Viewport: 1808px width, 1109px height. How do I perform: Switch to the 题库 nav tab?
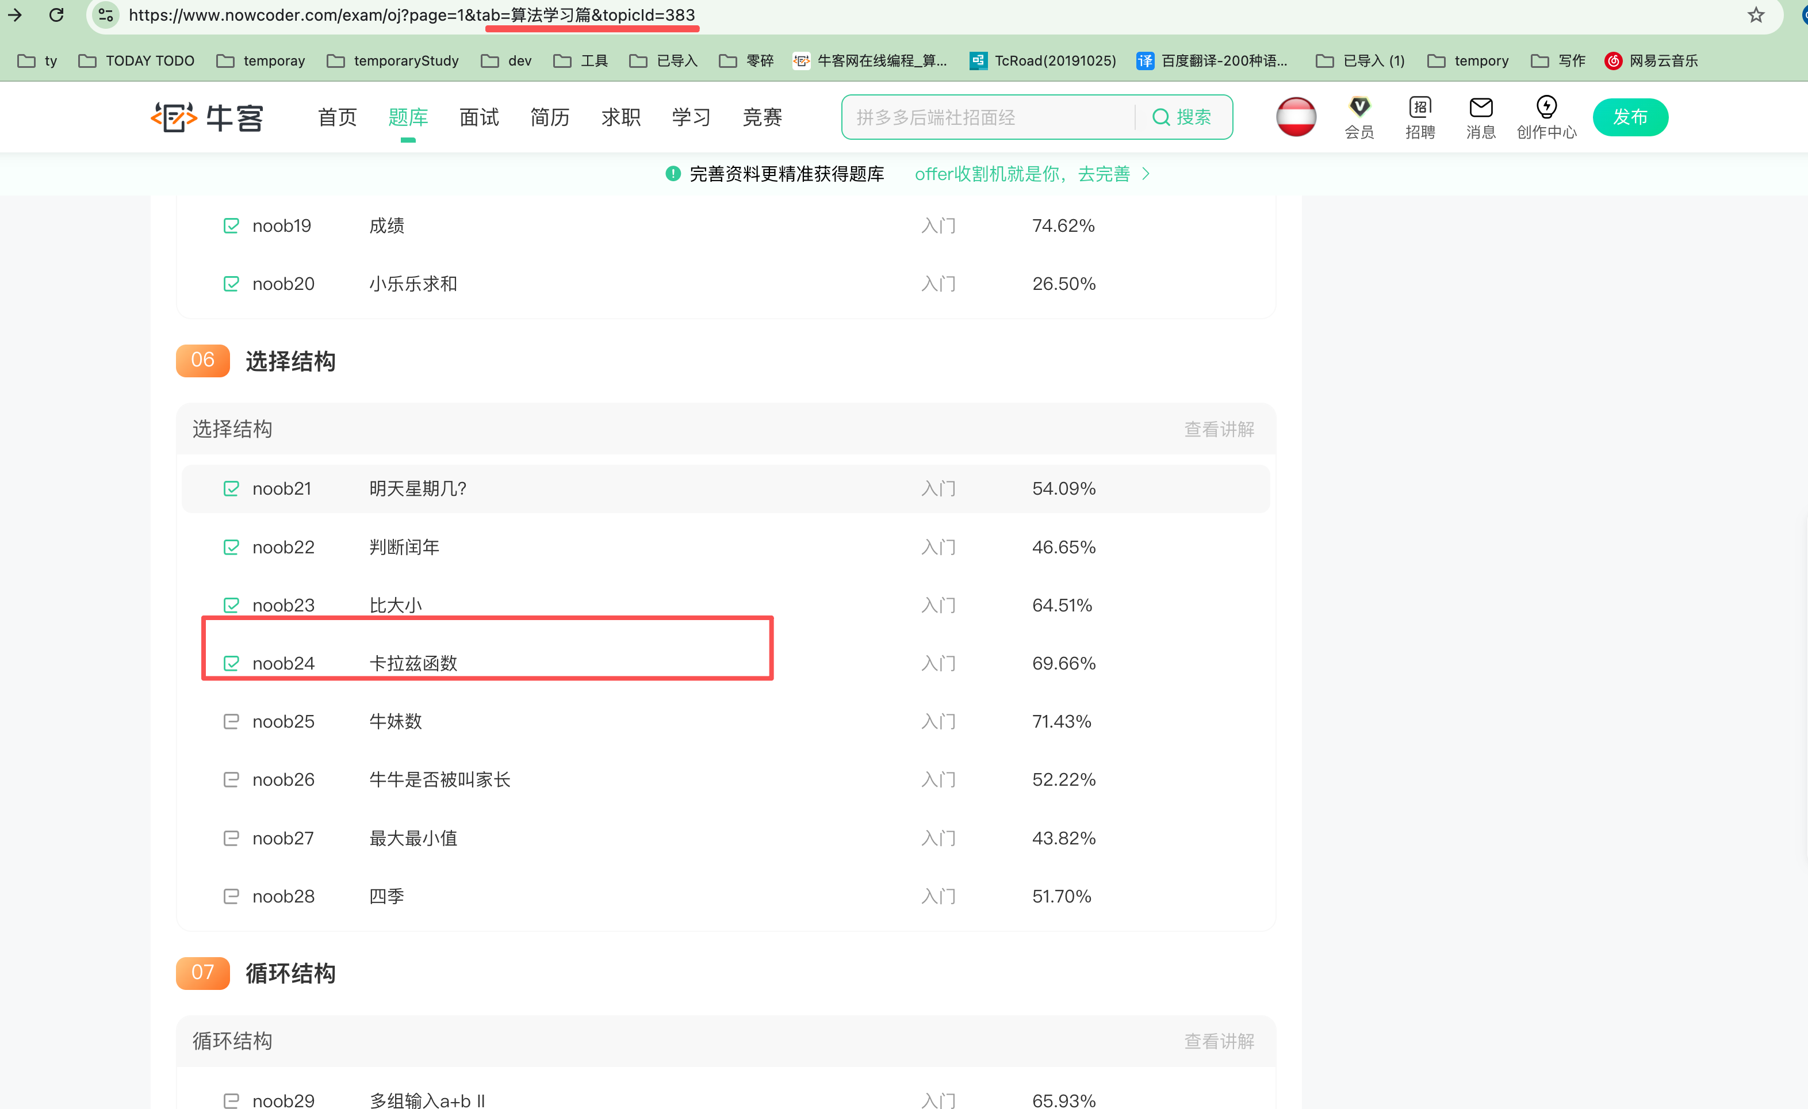(x=408, y=117)
